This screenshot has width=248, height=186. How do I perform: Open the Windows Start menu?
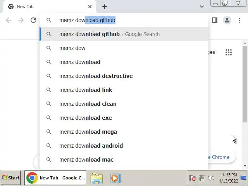pyautogui.click(x=10, y=178)
